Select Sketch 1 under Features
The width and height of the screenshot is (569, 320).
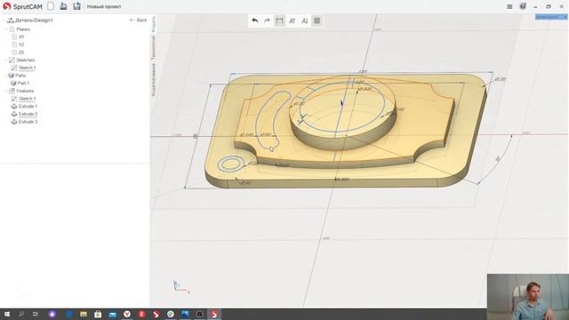(28, 99)
